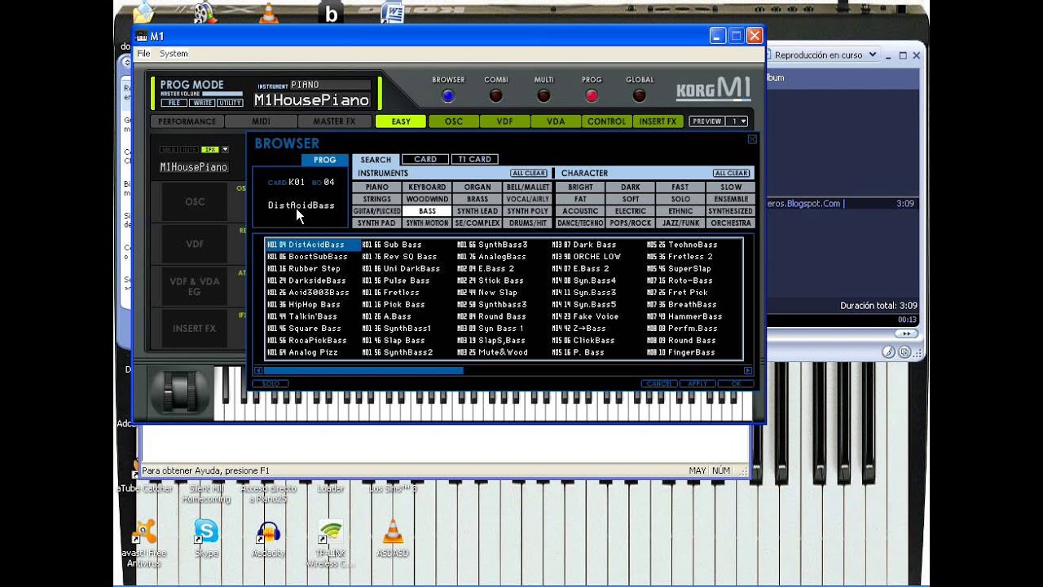
Task: Click the VLC cone icon at the top
Action: [x=268, y=13]
